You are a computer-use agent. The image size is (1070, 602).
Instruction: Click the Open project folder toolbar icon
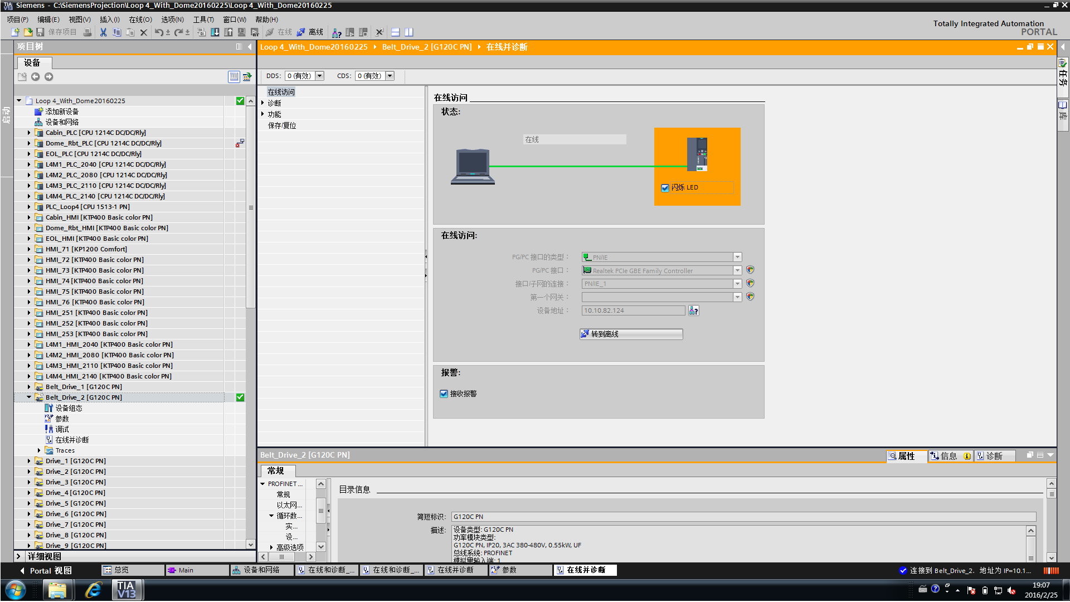point(28,32)
